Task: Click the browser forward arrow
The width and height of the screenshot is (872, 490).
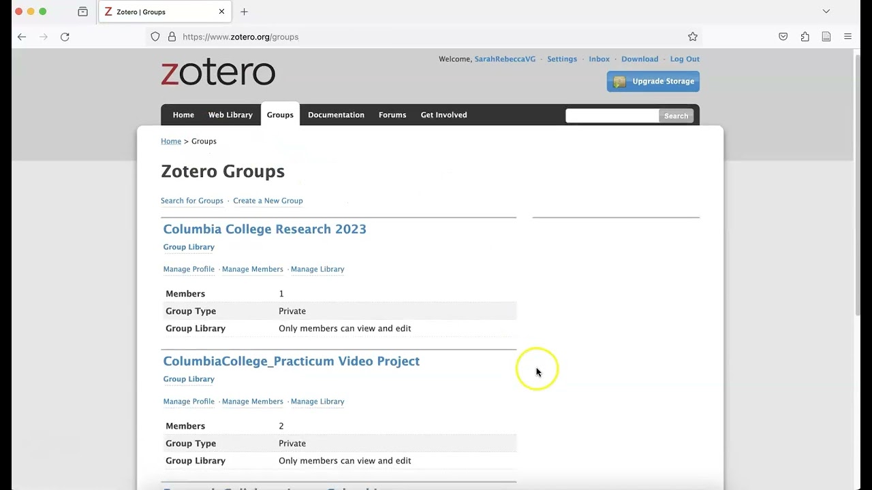Action: pos(44,37)
